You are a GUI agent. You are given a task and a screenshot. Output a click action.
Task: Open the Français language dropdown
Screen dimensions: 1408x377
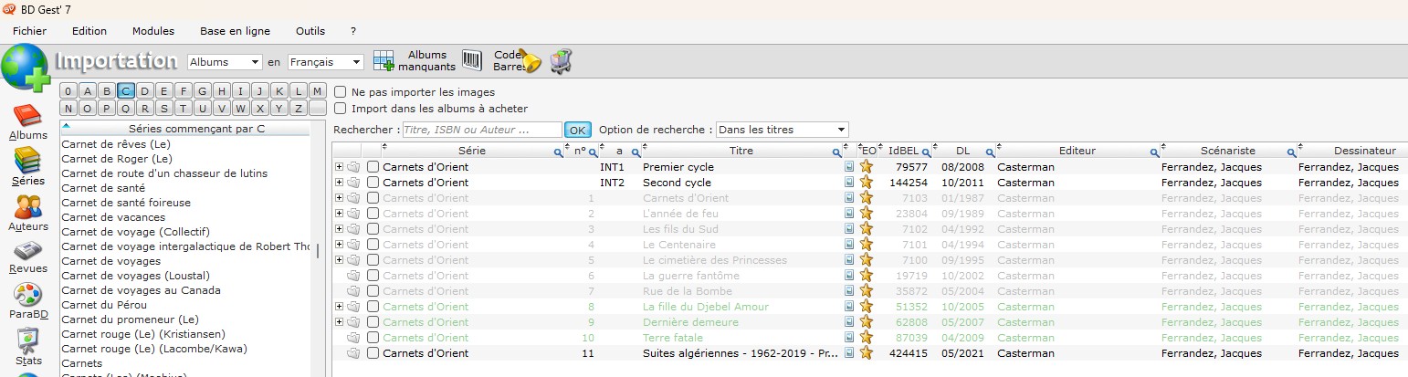pos(325,62)
